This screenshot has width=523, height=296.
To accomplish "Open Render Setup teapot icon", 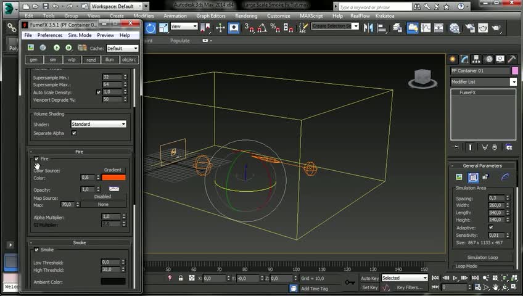I will [469, 28].
